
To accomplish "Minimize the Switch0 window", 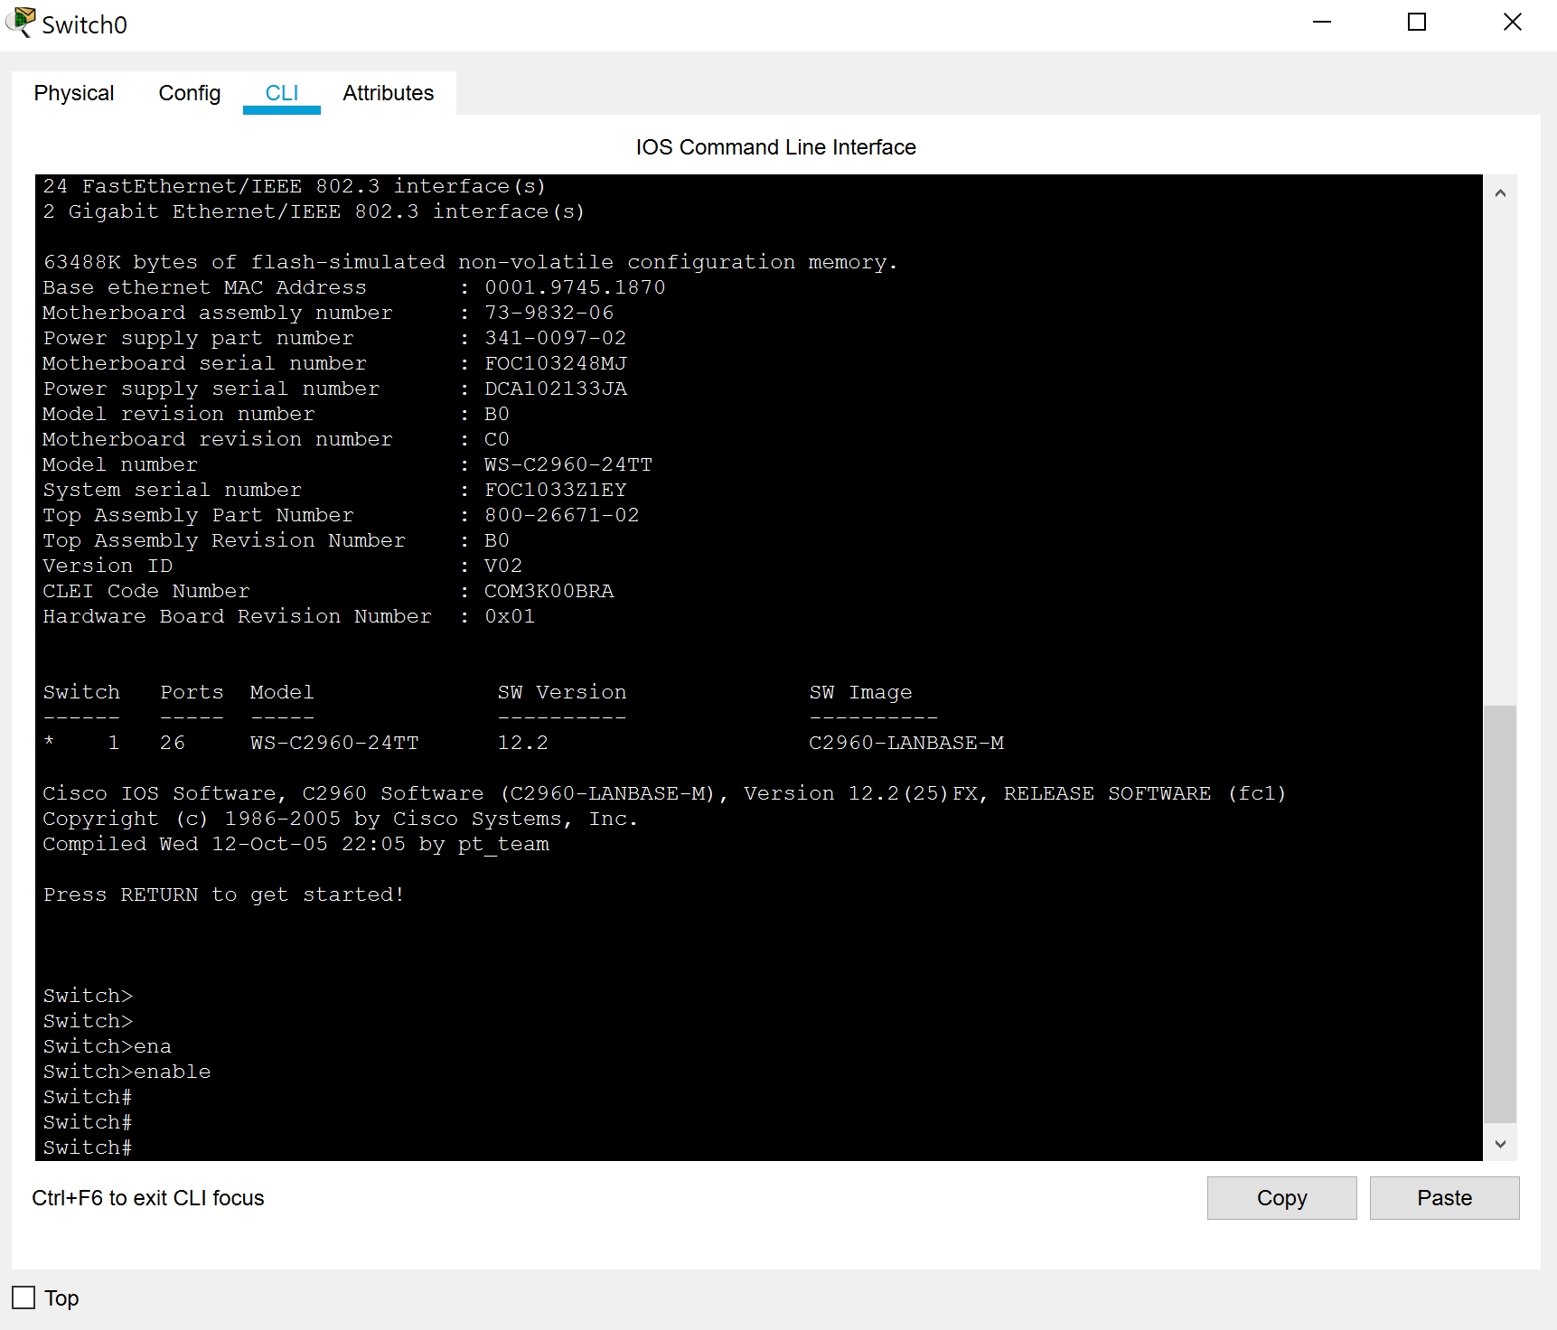I will pyautogui.click(x=1322, y=23).
